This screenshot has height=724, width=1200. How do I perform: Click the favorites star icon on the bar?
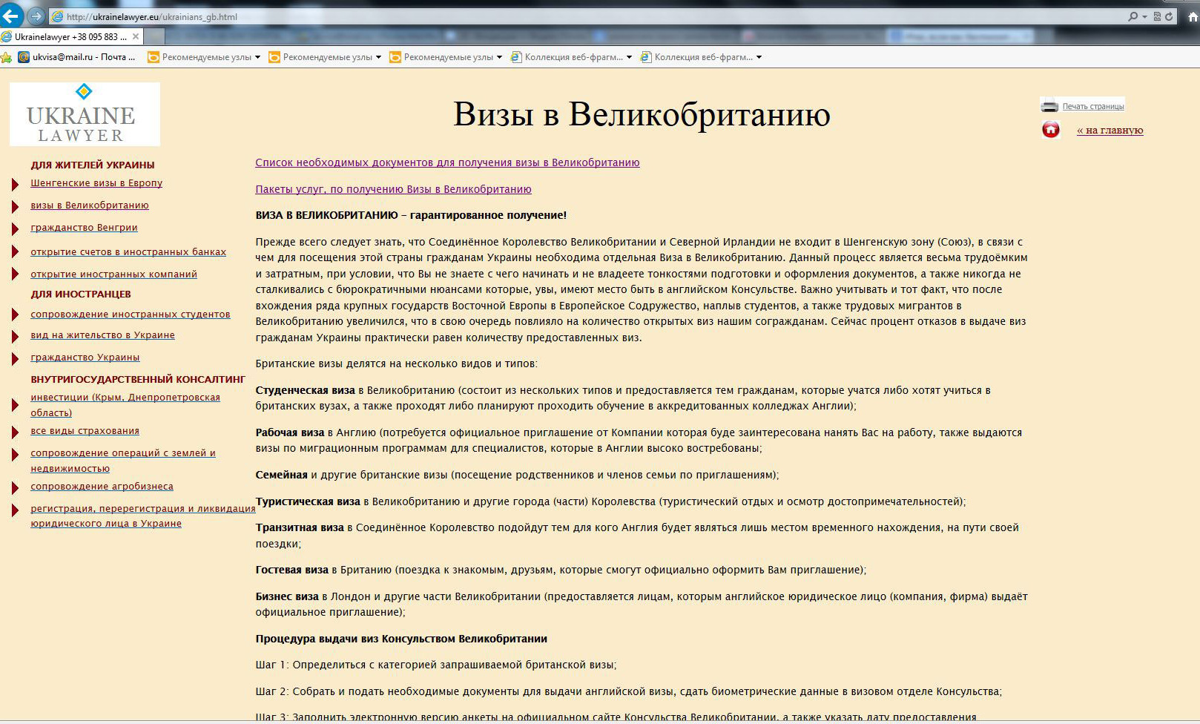[x=6, y=57]
